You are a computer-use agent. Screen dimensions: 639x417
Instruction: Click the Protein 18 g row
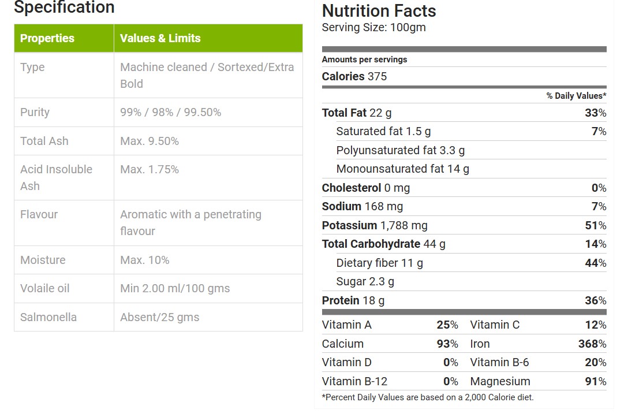[464, 301]
